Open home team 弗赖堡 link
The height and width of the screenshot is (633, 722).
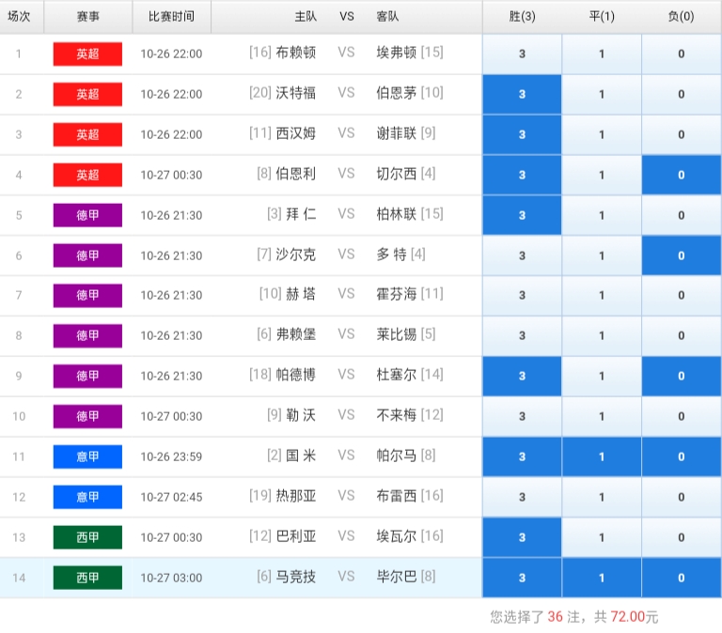click(296, 334)
